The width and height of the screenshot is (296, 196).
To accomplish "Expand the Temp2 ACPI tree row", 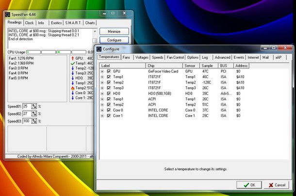I will (x=102, y=105).
